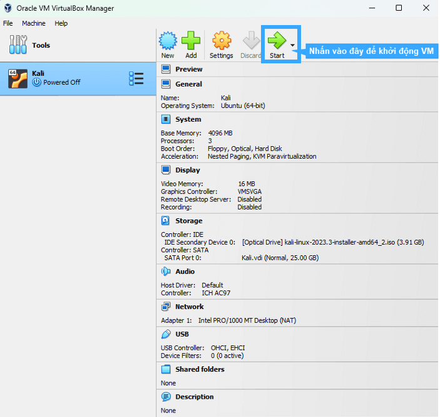Click the OHCI, EHCI USB controller value
This screenshot has height=417, width=440.
(228, 348)
